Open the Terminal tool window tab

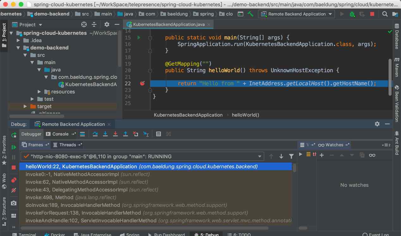tap(24, 234)
